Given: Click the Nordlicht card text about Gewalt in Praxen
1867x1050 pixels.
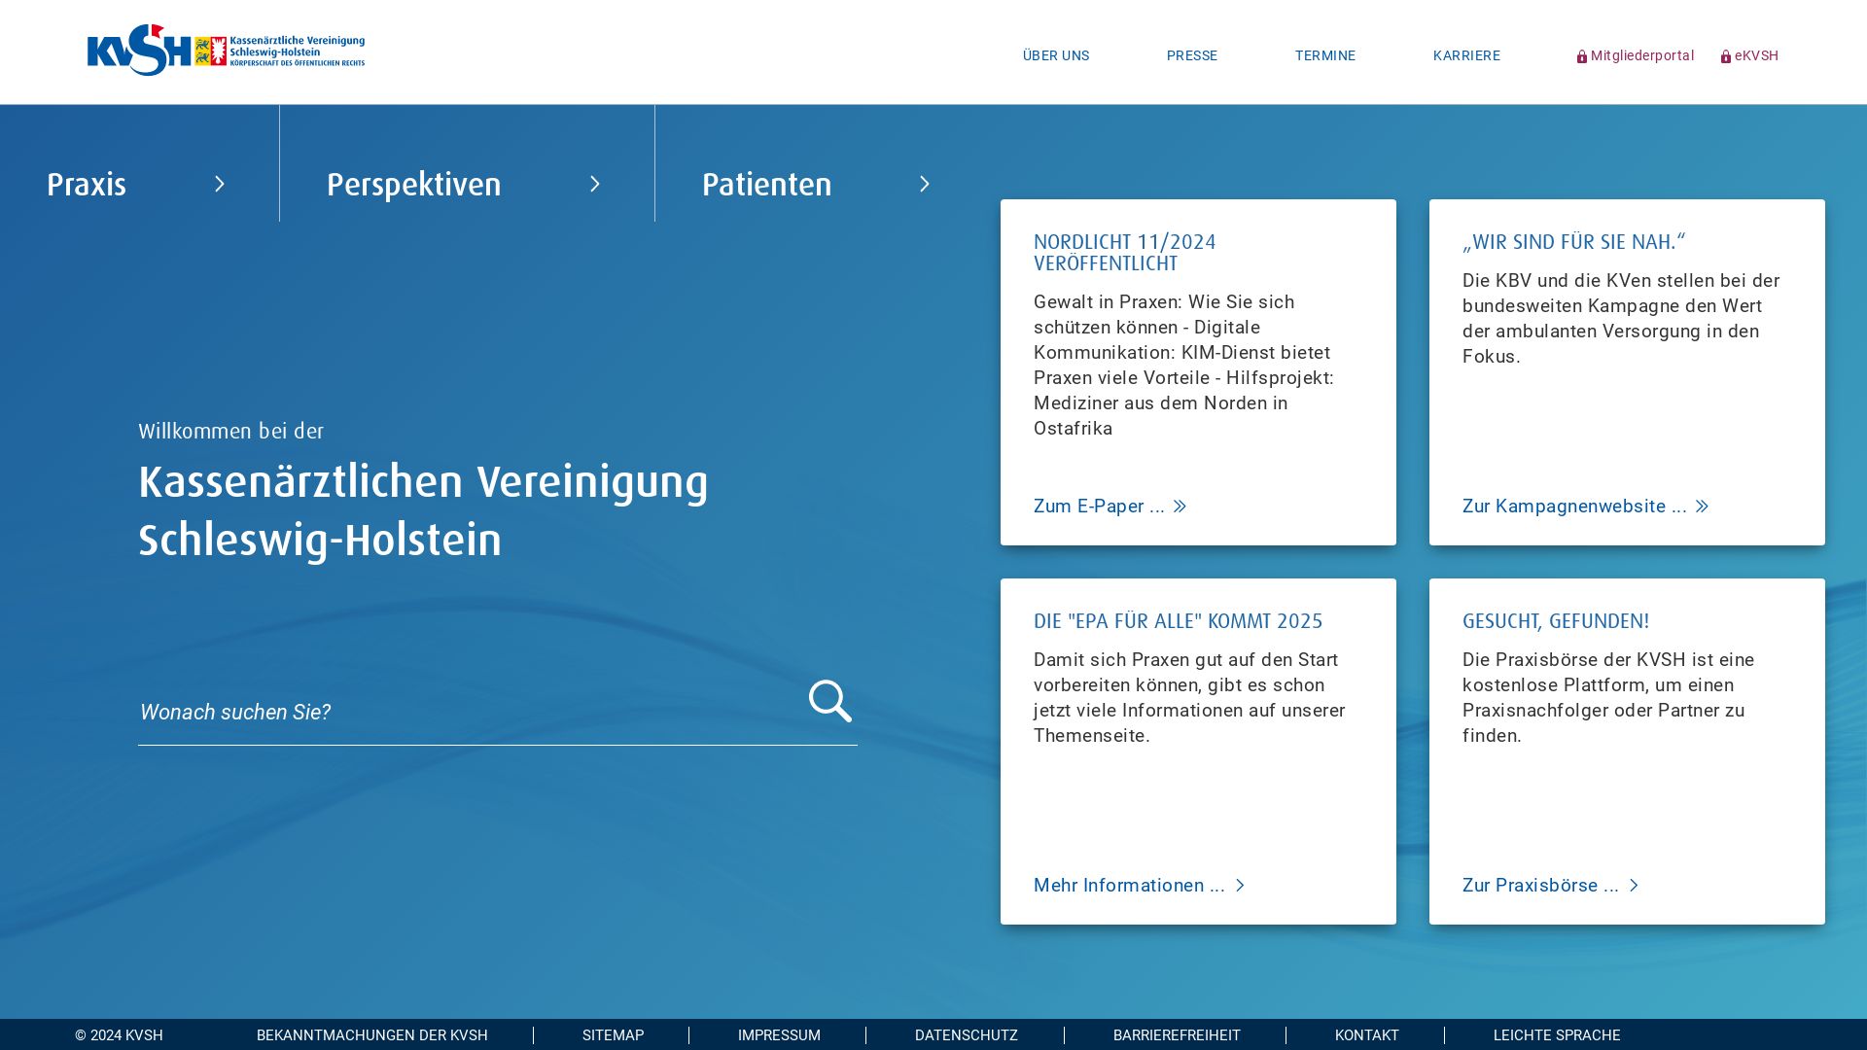Looking at the screenshot, I should pyautogui.click(x=1183, y=366).
